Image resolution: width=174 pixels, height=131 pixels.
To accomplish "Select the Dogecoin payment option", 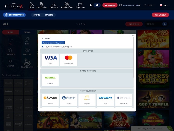I will (87, 100).
